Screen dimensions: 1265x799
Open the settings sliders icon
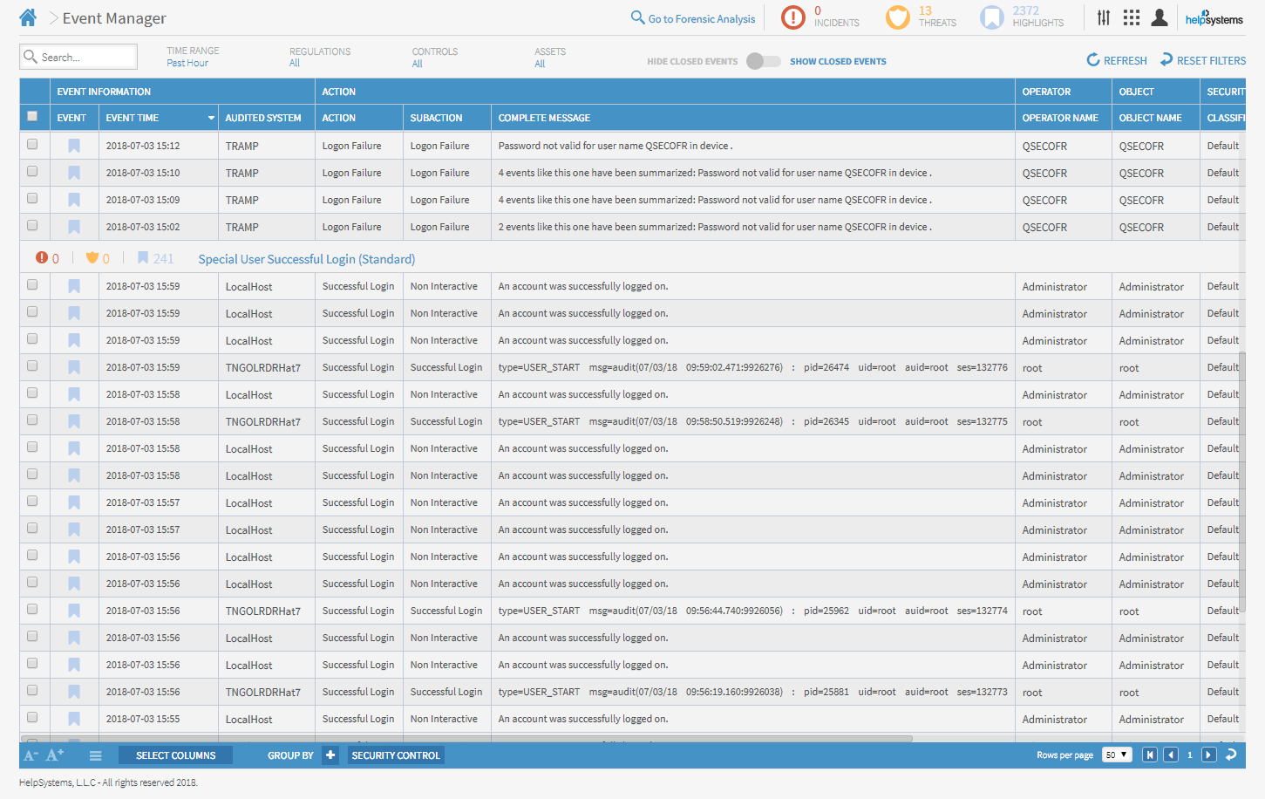1104,17
